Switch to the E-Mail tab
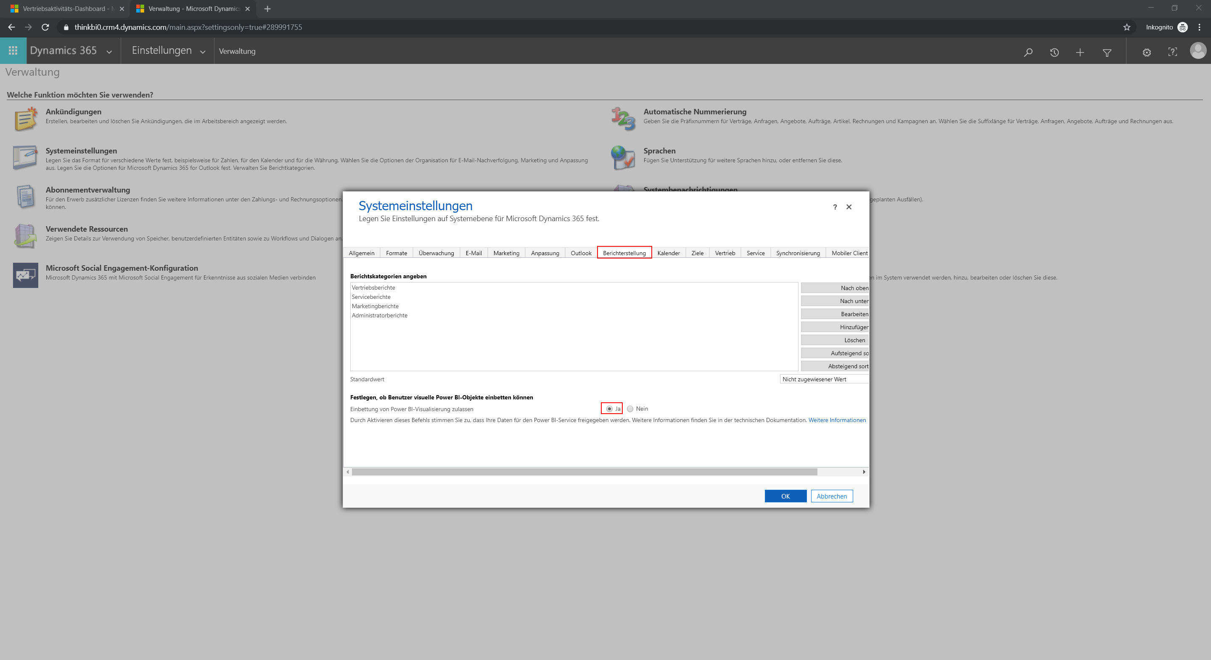 [x=473, y=253]
